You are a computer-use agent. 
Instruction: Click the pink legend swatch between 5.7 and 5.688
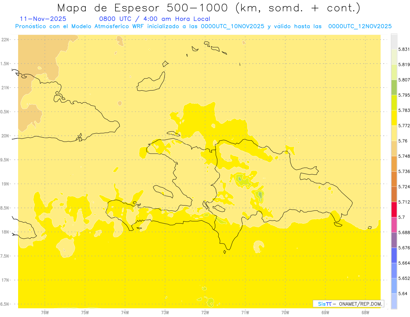click(394, 225)
